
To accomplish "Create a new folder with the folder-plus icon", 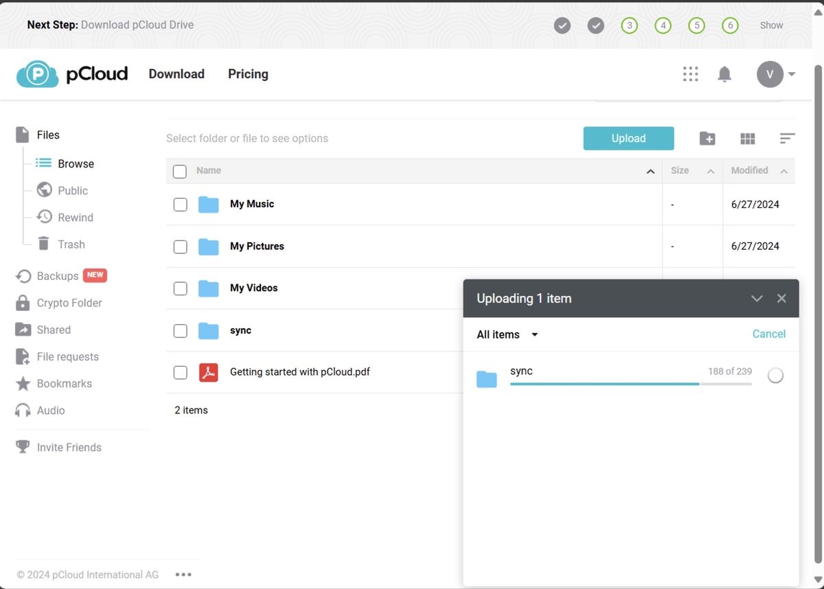I will (707, 138).
